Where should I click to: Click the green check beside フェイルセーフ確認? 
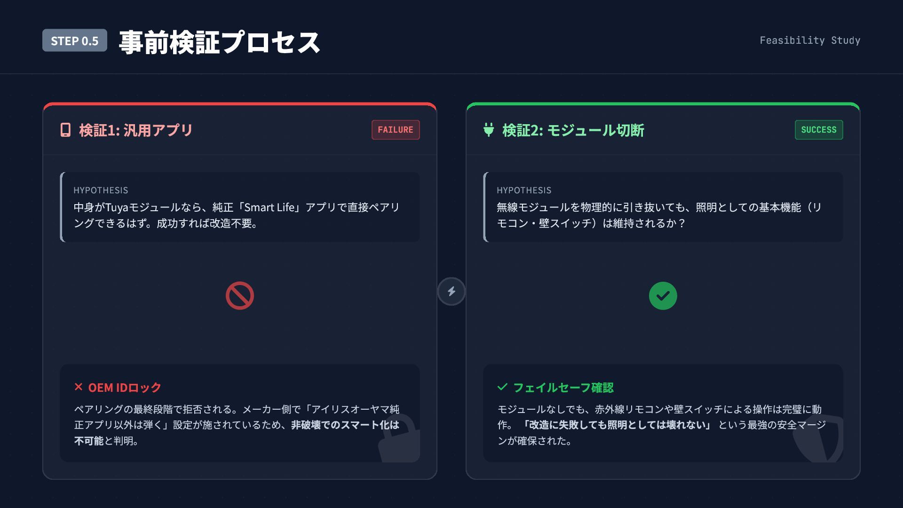(502, 387)
